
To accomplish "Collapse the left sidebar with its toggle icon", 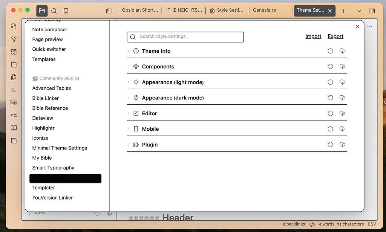I will pyautogui.click(x=109, y=11).
